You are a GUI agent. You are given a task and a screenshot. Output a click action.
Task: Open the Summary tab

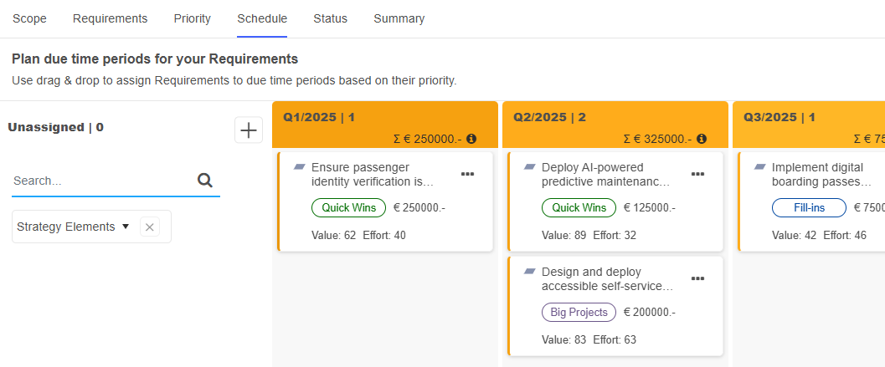[x=399, y=18]
